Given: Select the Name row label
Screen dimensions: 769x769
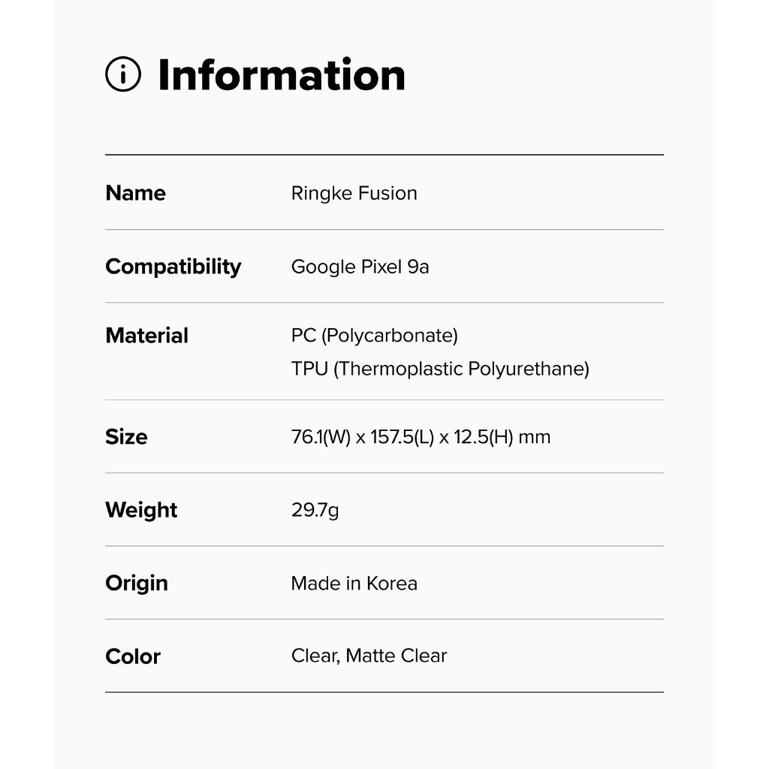Looking at the screenshot, I should click(x=136, y=193).
